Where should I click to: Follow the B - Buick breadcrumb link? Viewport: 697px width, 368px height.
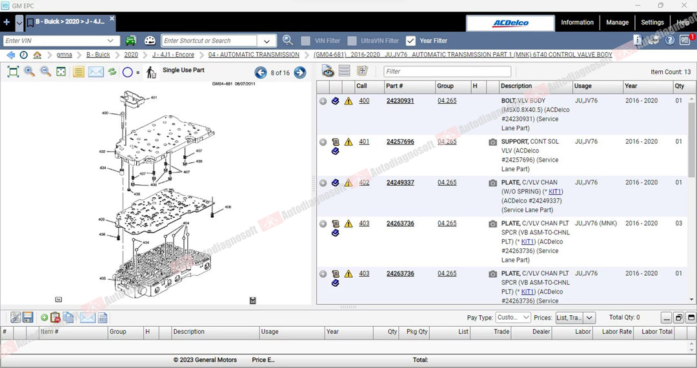[x=98, y=55]
